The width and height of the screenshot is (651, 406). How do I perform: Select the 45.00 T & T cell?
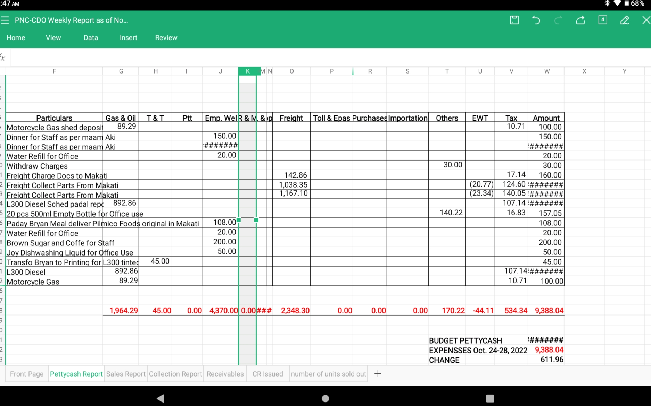[155, 261]
